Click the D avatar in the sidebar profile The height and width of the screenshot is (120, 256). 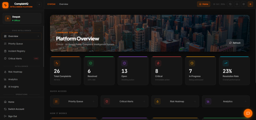(8, 18)
